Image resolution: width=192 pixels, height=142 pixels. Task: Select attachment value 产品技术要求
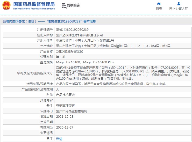tap(65, 95)
